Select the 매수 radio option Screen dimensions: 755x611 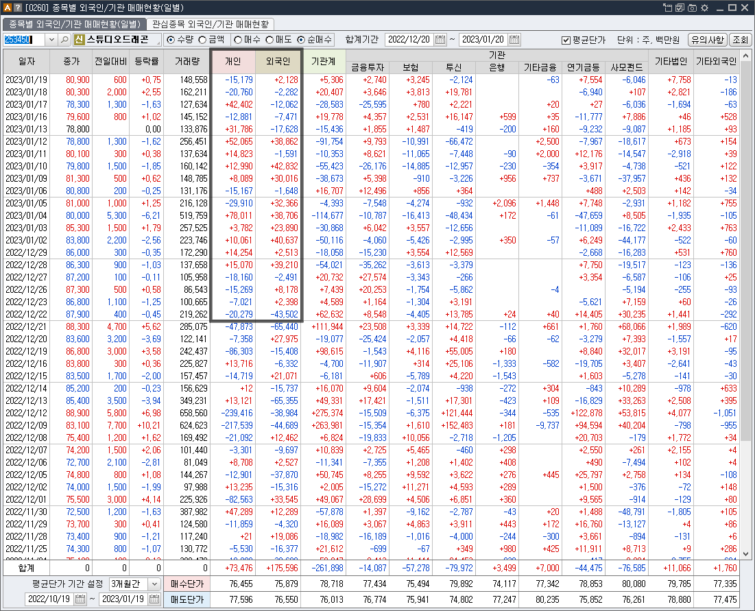tap(237, 40)
